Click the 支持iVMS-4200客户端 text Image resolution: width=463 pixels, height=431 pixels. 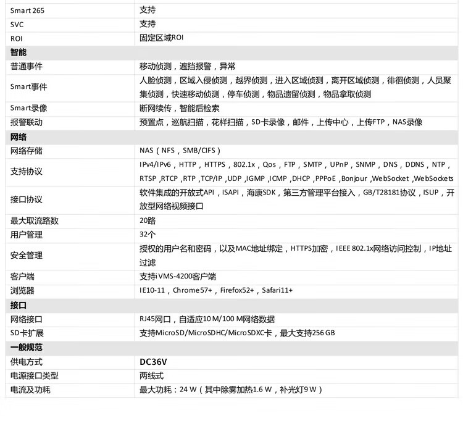[x=178, y=277]
